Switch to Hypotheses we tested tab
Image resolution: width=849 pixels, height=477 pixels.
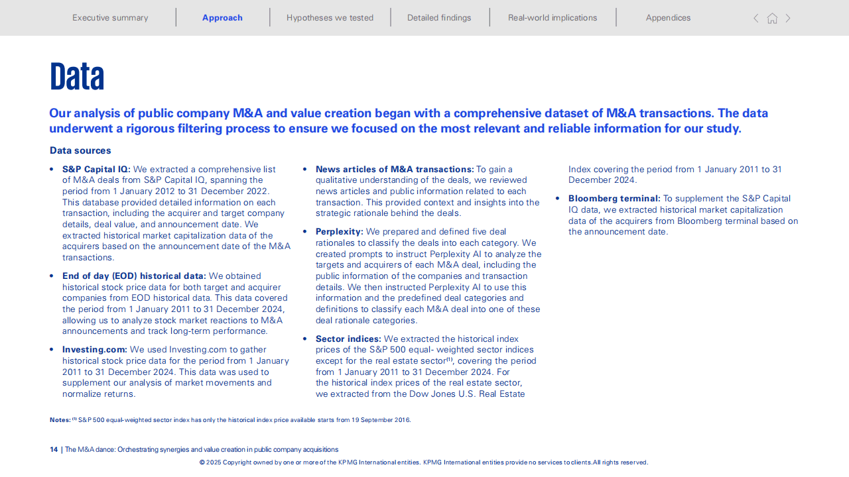click(330, 18)
